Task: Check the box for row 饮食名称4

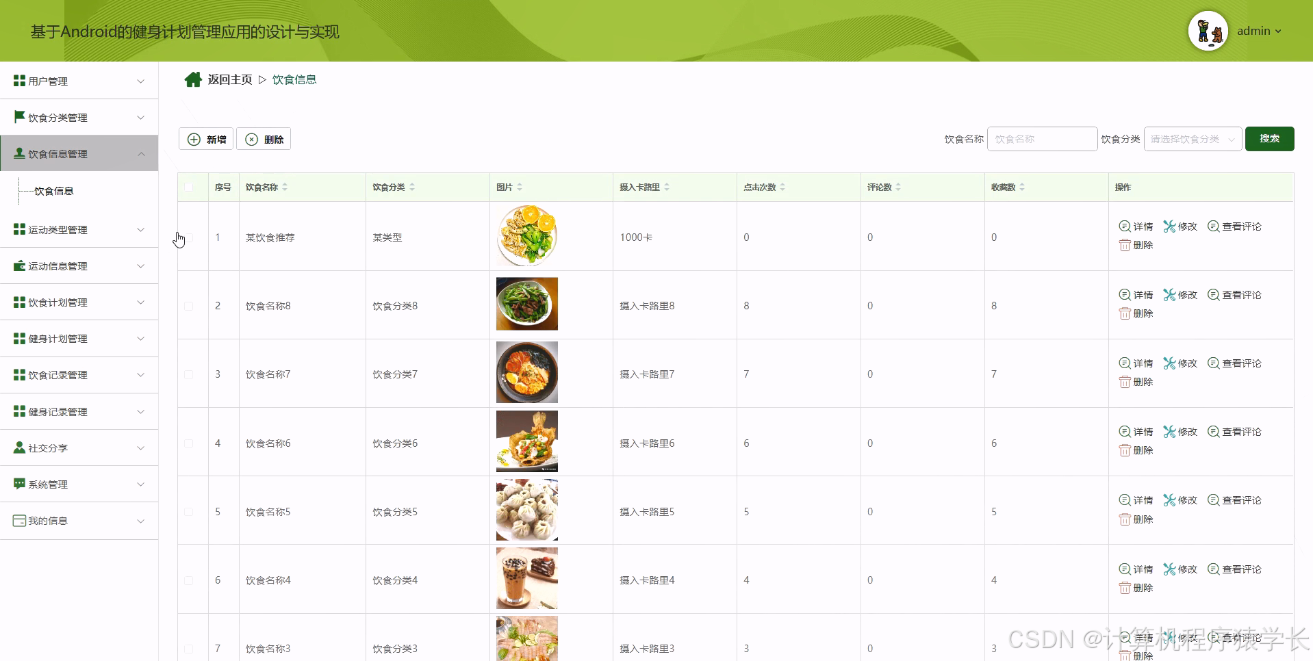Action: [x=189, y=580]
